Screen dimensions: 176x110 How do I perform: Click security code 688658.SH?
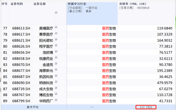pyautogui.click(x=21, y=59)
